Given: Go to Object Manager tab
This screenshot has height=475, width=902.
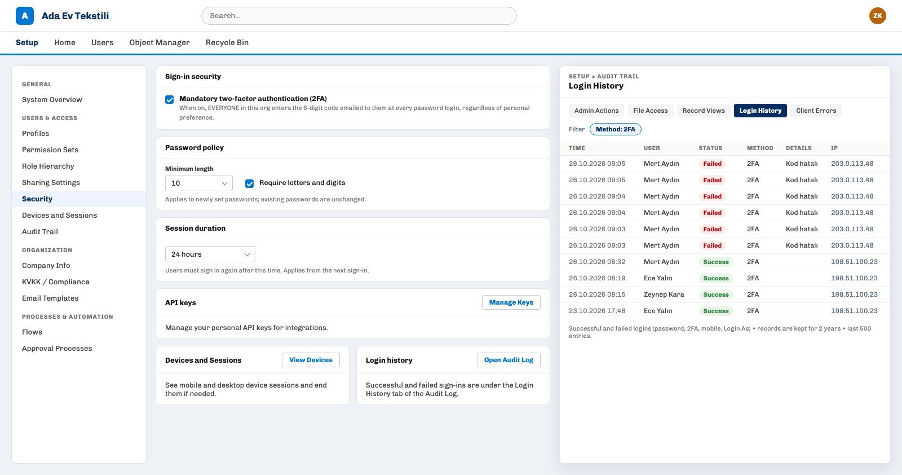Looking at the screenshot, I should click(x=160, y=42).
